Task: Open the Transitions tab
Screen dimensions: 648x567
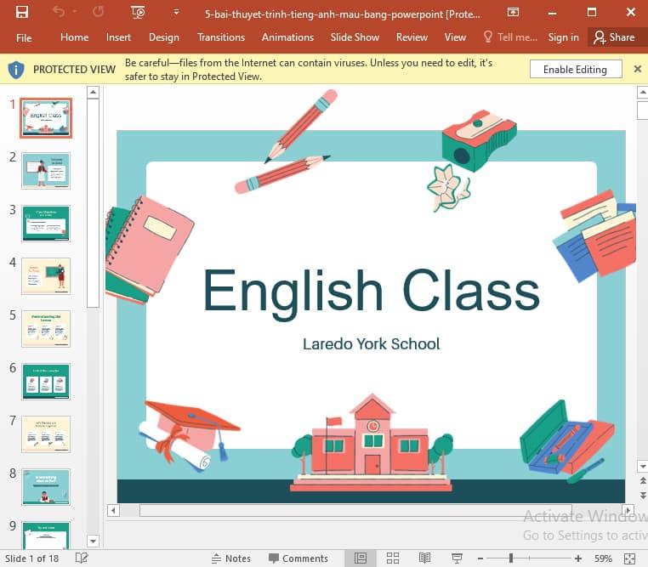Action: click(x=221, y=37)
